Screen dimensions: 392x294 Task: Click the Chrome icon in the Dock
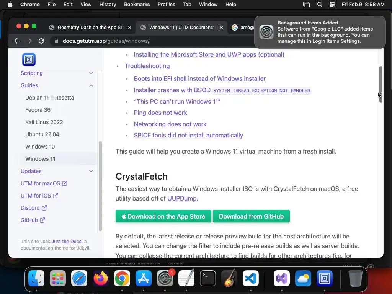click(x=122, y=278)
